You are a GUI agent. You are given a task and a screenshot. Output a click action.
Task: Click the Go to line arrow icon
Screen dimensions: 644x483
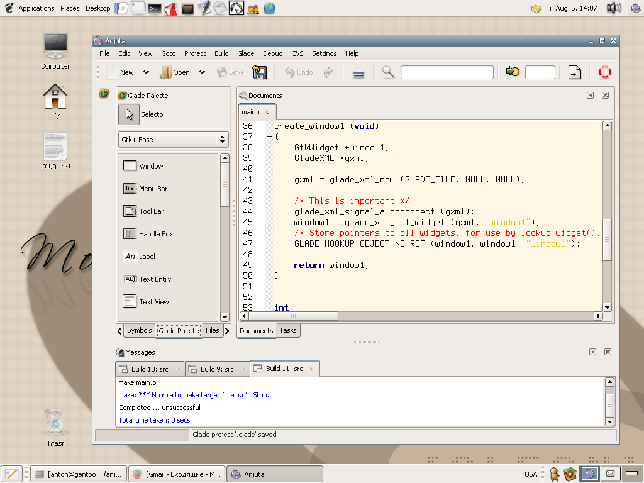(513, 72)
